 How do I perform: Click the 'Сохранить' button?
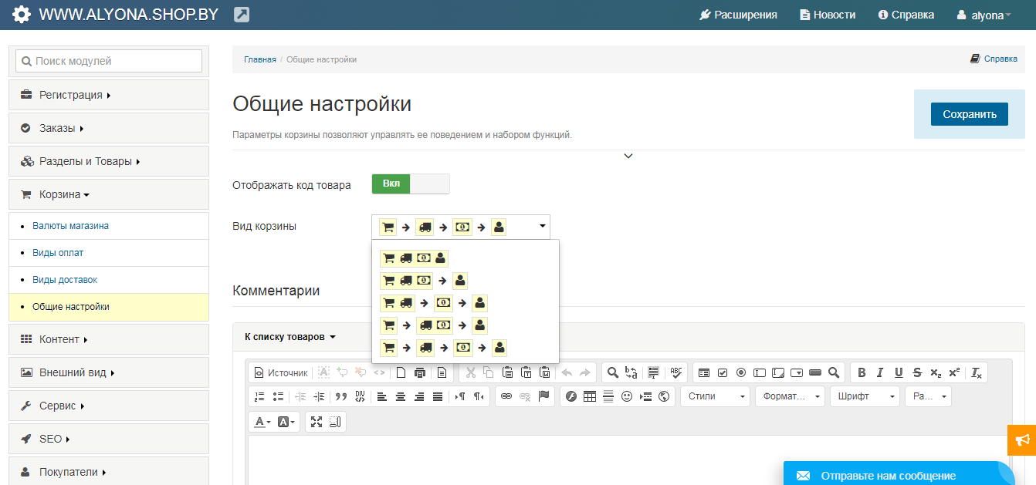point(969,114)
